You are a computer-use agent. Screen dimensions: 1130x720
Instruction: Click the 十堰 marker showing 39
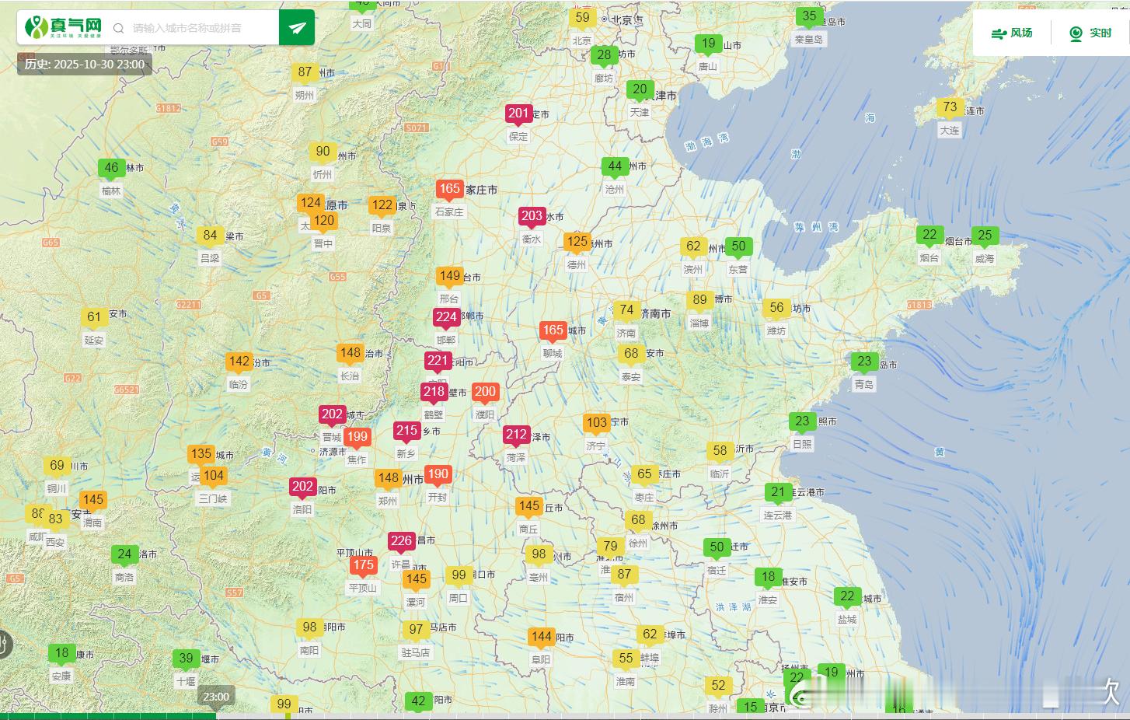tap(186, 659)
